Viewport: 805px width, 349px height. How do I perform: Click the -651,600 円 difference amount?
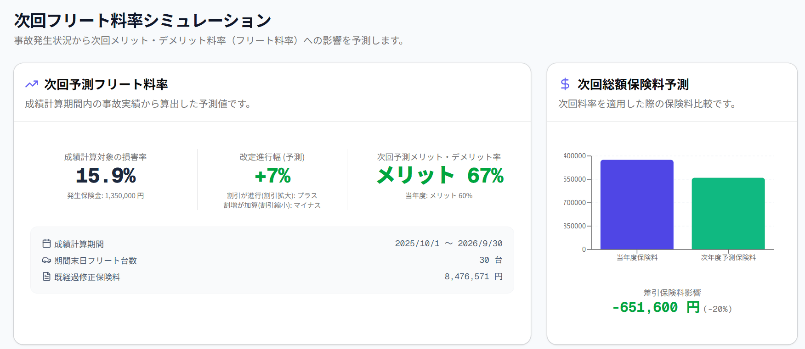(x=656, y=307)
